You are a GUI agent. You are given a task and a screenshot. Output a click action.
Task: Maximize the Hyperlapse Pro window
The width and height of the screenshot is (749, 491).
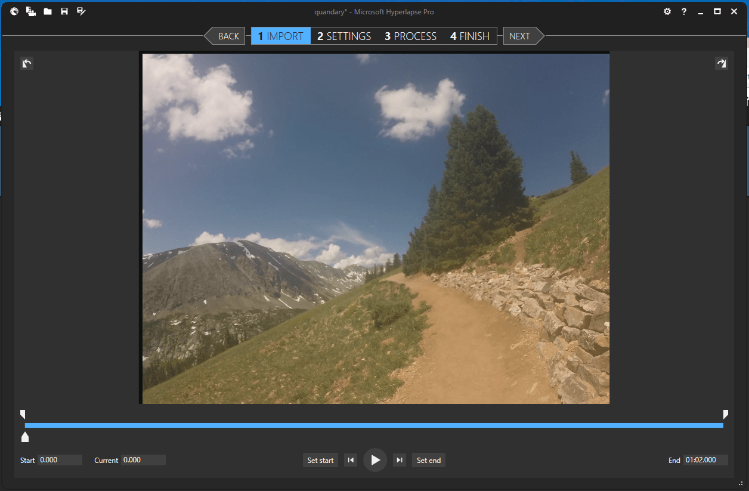tap(717, 11)
